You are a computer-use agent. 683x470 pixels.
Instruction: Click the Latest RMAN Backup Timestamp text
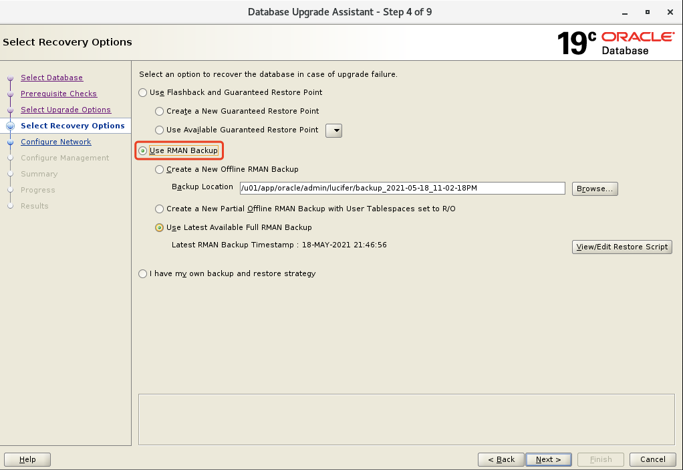(x=279, y=245)
